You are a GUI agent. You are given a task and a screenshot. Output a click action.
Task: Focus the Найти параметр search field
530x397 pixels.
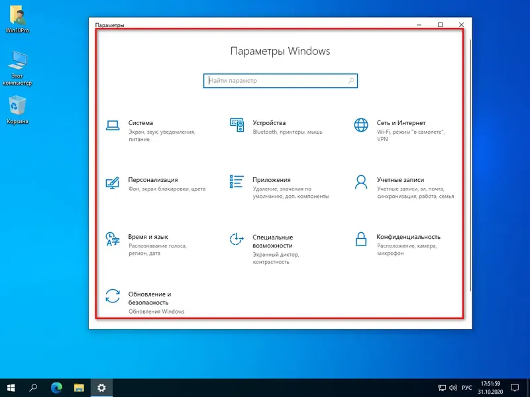pos(280,81)
